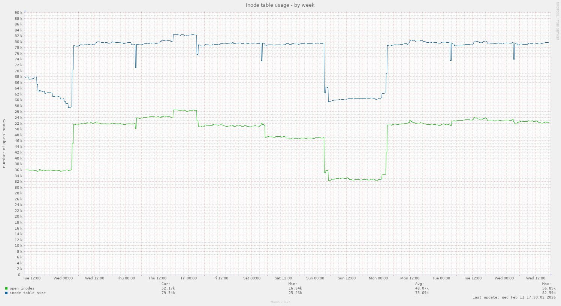This screenshot has height=306, width=561.
Task: Click the blue inode table size swatch
Action: (6, 293)
